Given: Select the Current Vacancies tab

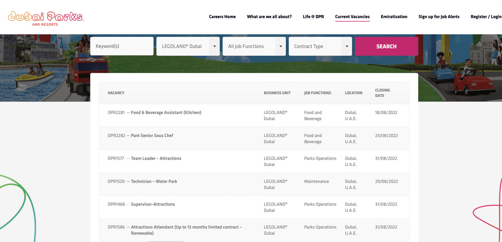Looking at the screenshot, I should pyautogui.click(x=352, y=17).
